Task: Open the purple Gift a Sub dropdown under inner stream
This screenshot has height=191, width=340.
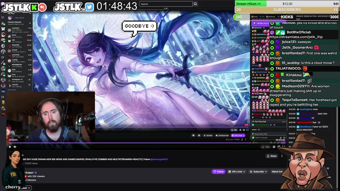Action: point(238,135)
